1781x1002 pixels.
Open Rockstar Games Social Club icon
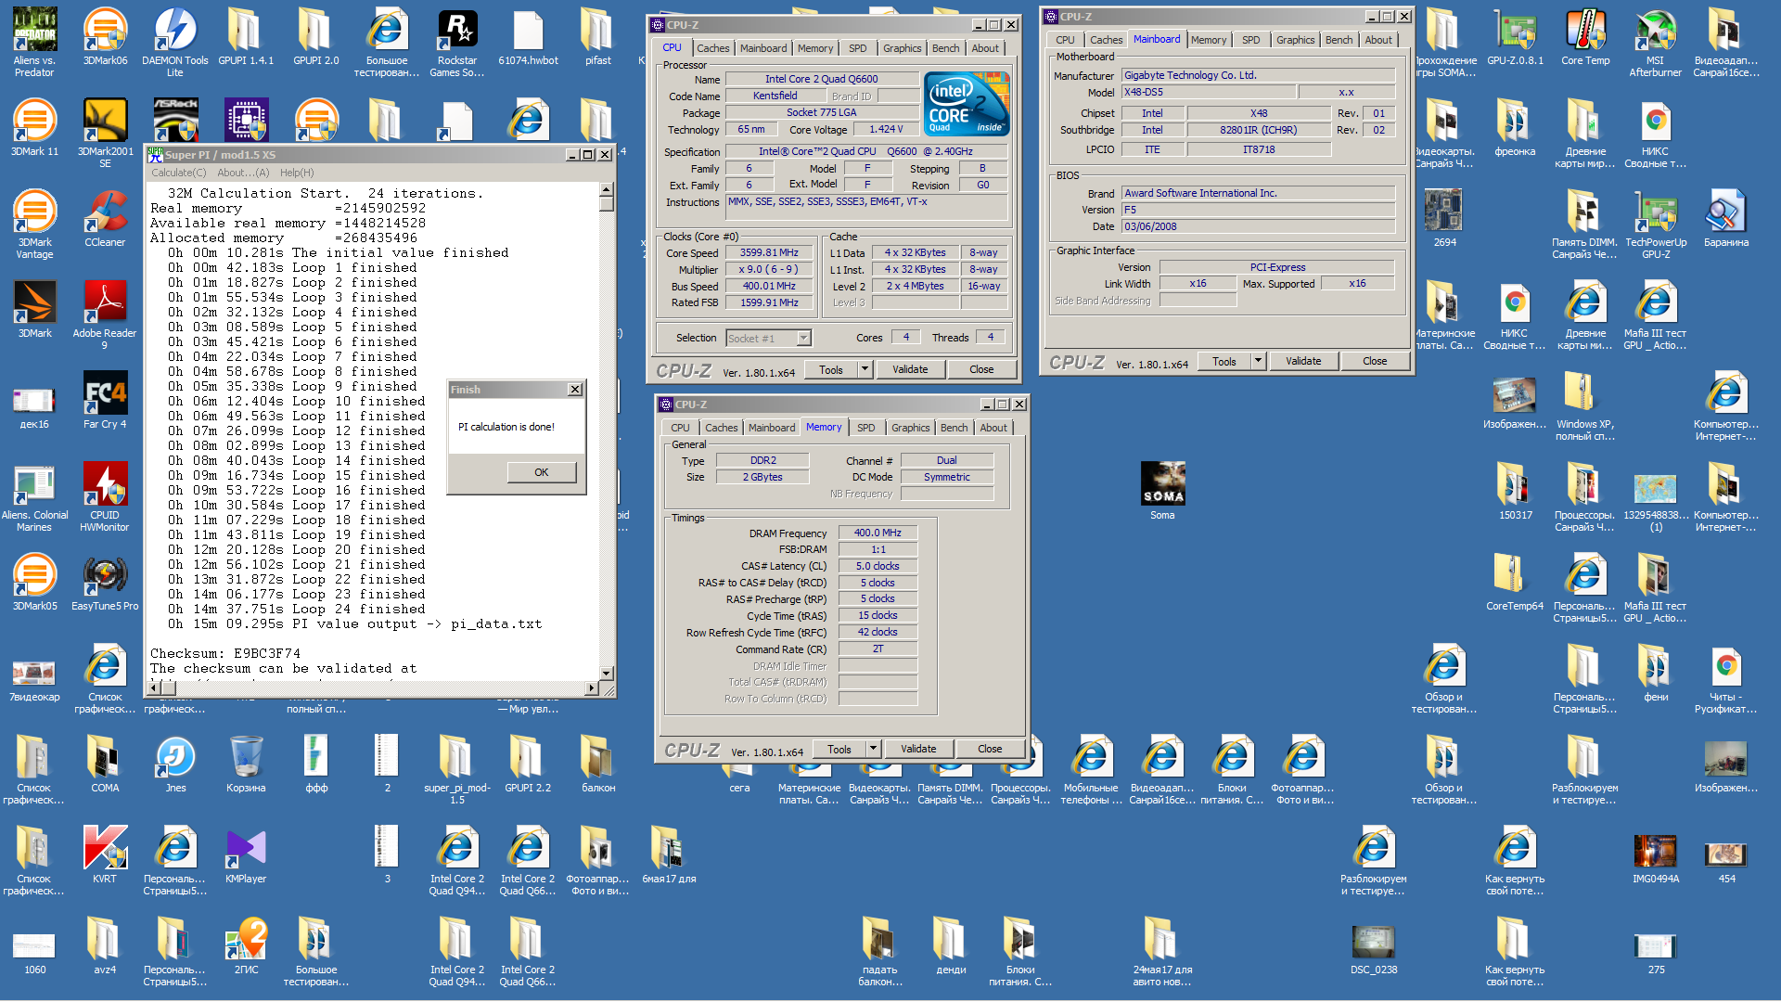pos(457,32)
